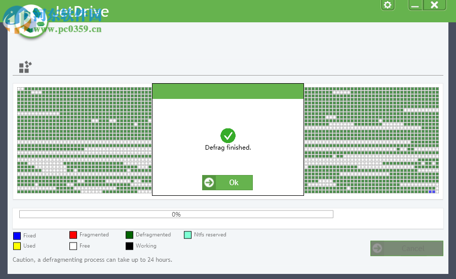456x279 pixels.
Task: Click the 'Defrag finished.' message text
Action: tap(228, 148)
